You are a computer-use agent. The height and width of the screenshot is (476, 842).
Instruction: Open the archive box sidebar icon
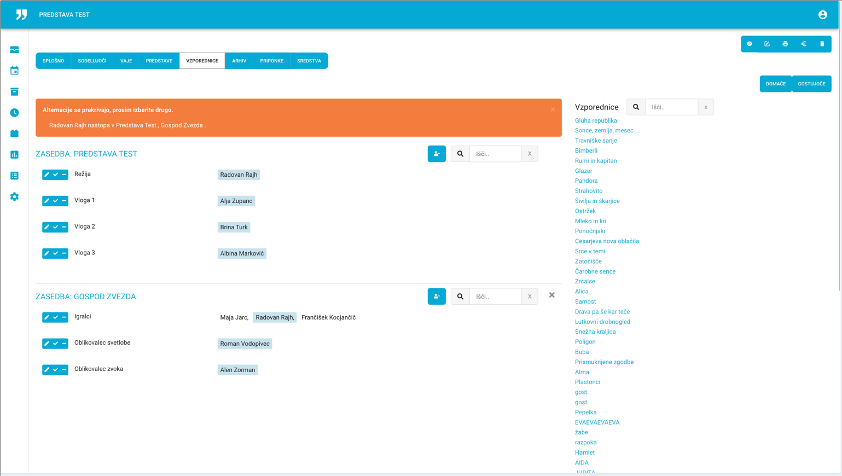click(x=15, y=91)
